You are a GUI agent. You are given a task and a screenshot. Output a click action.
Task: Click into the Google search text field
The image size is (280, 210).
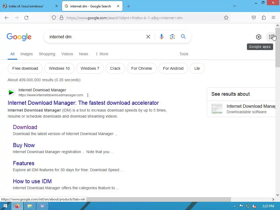pyautogui.click(x=97, y=37)
